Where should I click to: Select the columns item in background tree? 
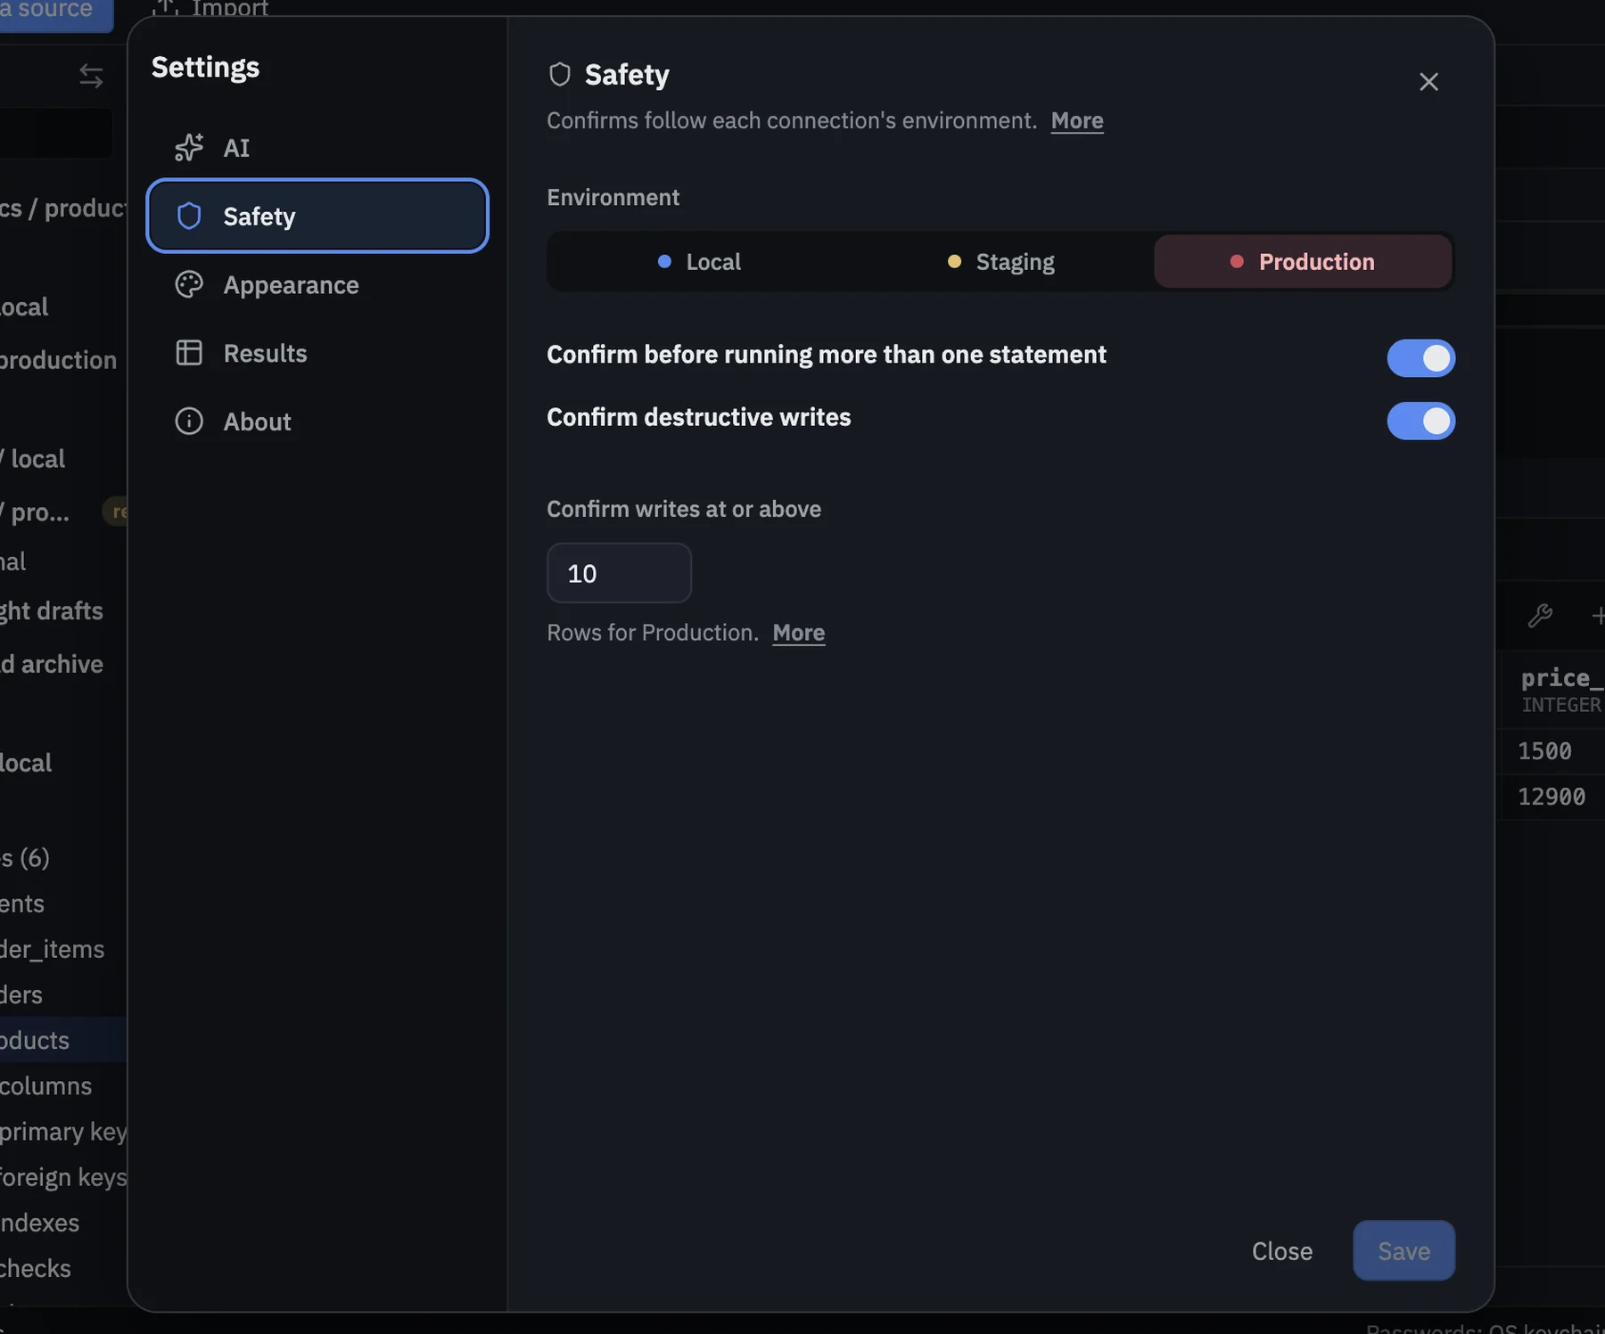point(46,1086)
